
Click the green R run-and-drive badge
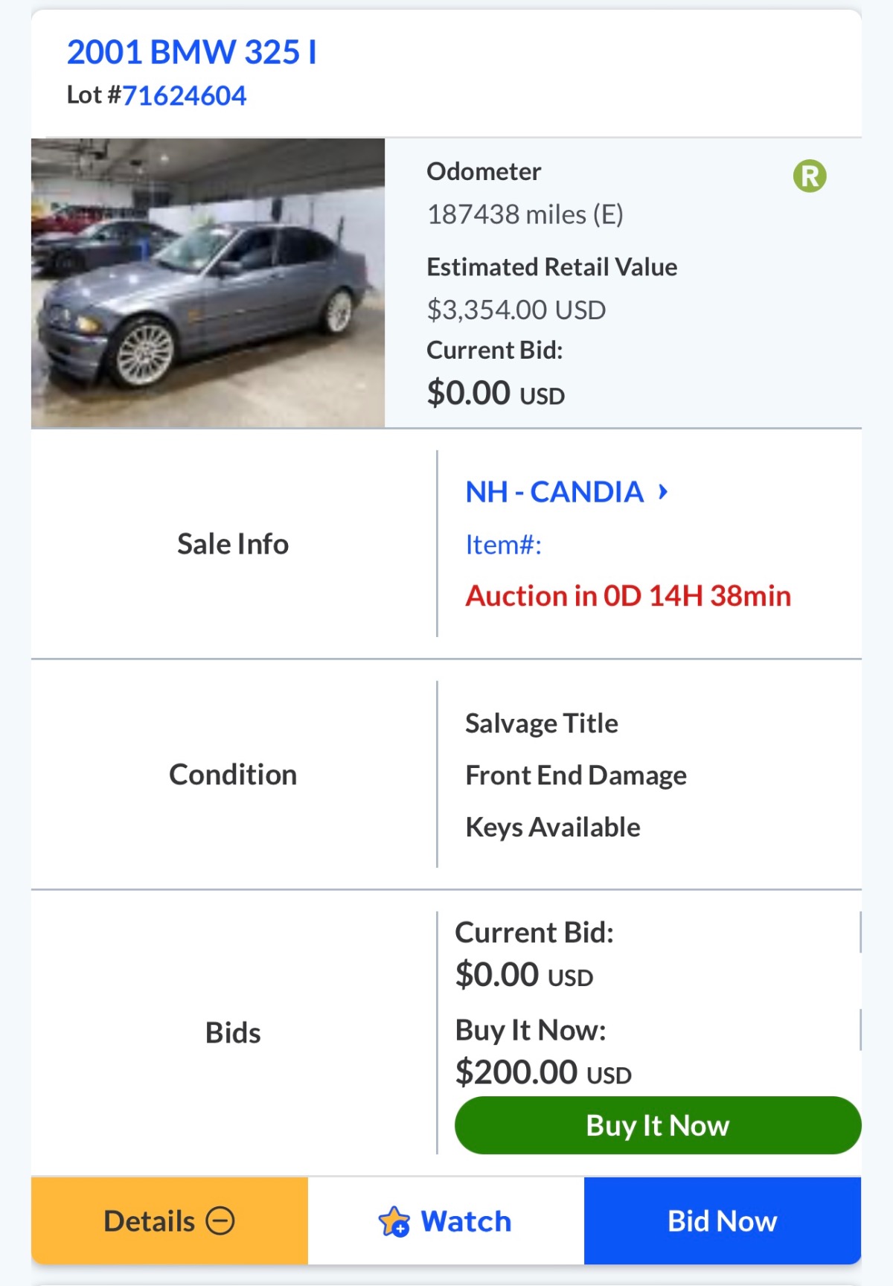pyautogui.click(x=810, y=176)
